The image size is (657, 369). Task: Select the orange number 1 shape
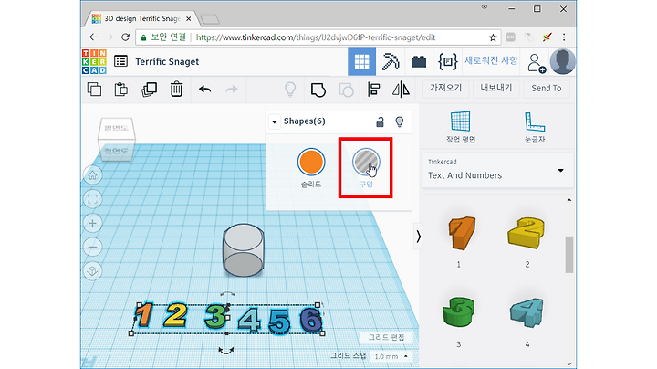[x=460, y=233]
